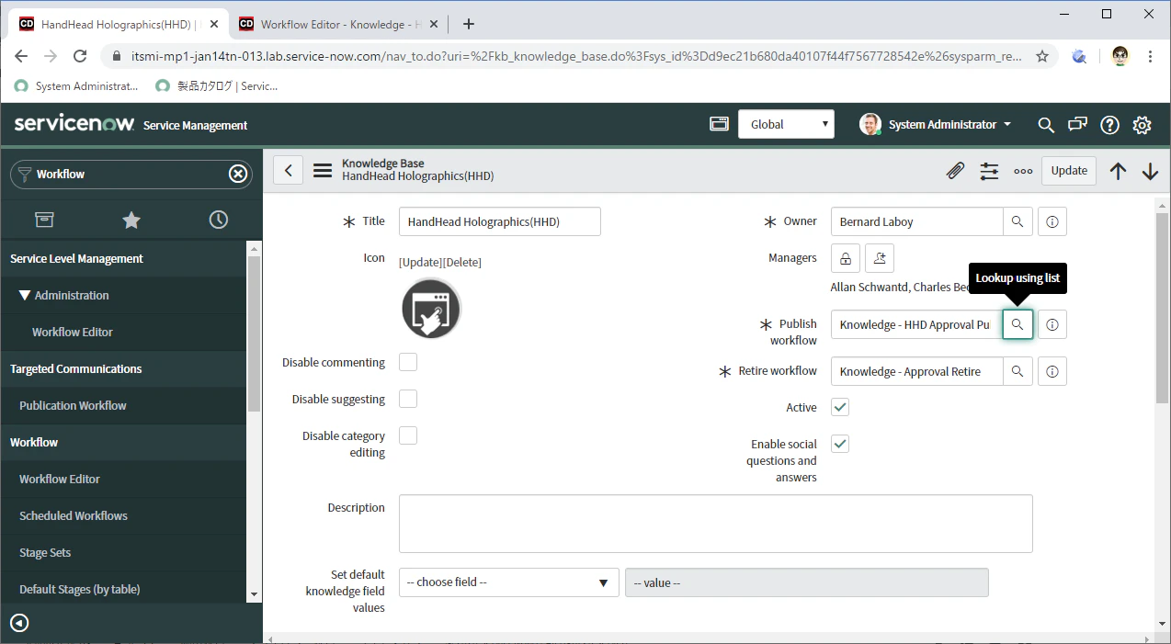Click the Update button
This screenshot has height=644, width=1171.
pos(1069,170)
